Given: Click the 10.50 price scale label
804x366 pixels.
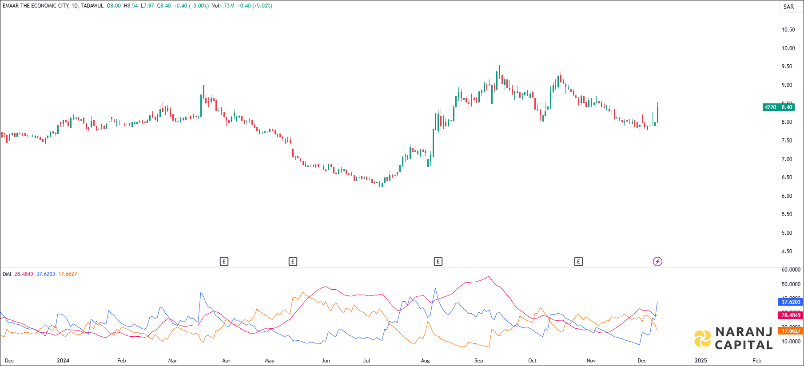Looking at the screenshot, I should (x=788, y=30).
